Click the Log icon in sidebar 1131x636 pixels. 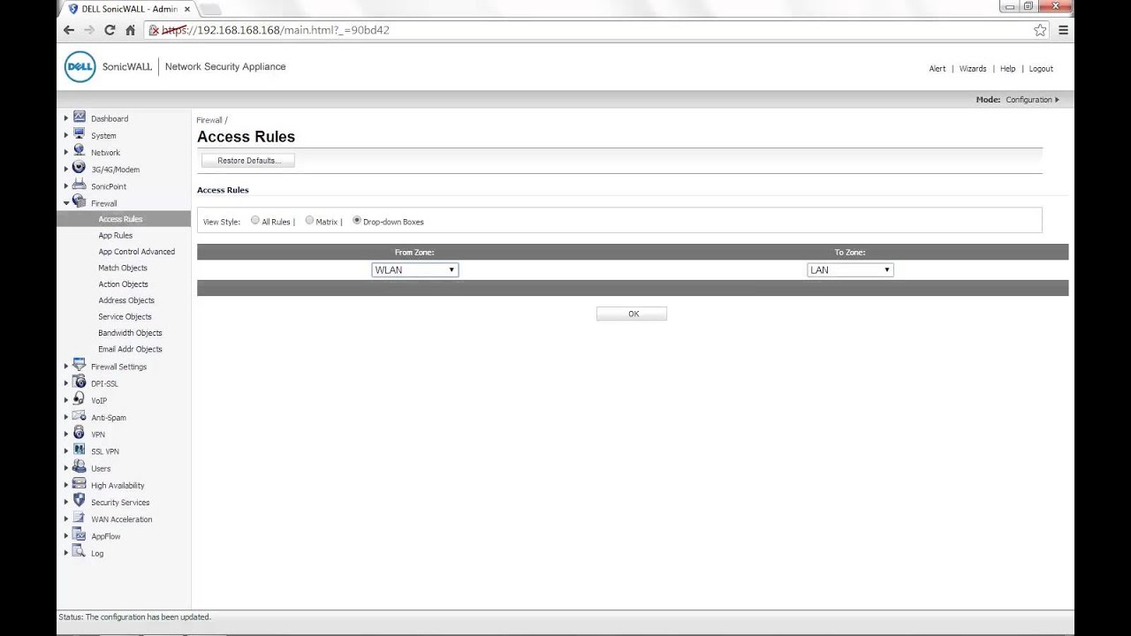80,552
